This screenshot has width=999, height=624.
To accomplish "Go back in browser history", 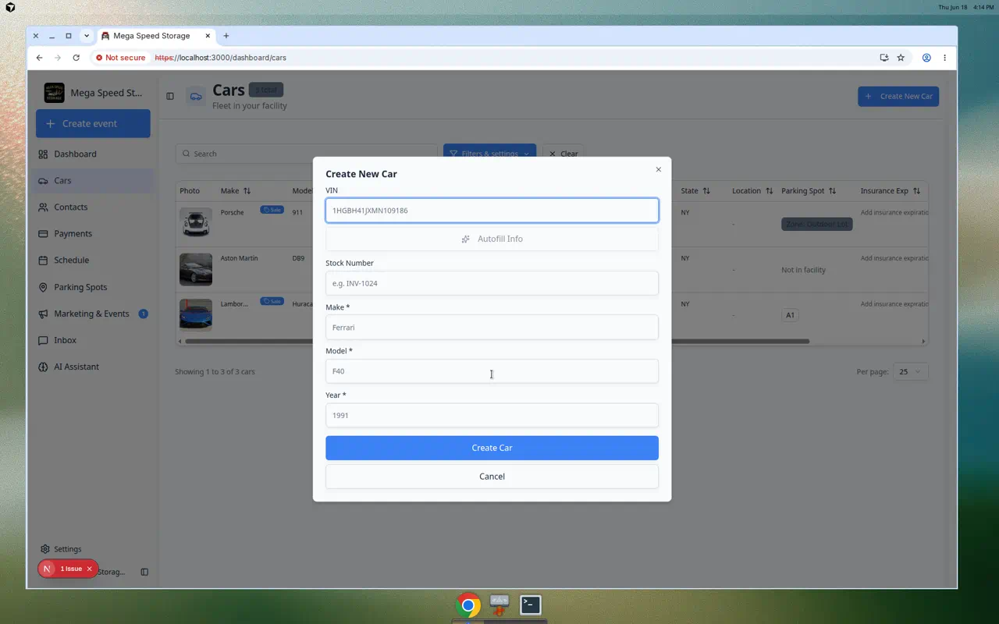I will (x=39, y=58).
